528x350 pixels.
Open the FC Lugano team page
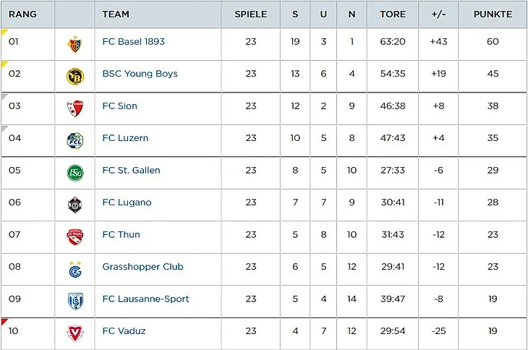click(127, 202)
